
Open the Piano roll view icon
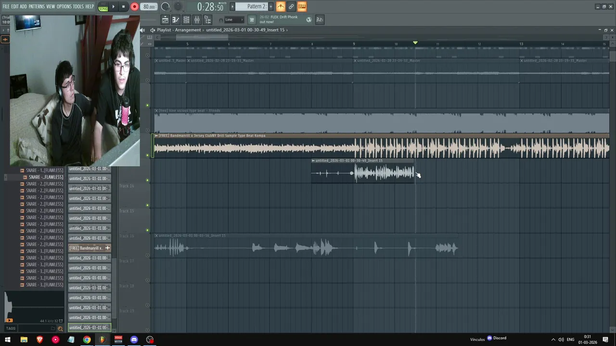click(176, 20)
